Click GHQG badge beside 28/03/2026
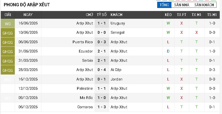The image size is (222, 114). tap(8, 70)
